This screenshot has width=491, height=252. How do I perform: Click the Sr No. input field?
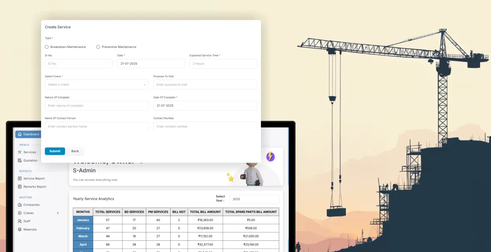78,64
